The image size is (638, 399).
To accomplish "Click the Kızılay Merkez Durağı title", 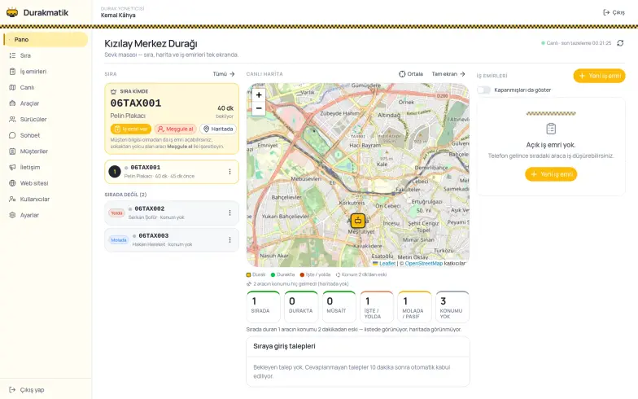I will [151, 44].
